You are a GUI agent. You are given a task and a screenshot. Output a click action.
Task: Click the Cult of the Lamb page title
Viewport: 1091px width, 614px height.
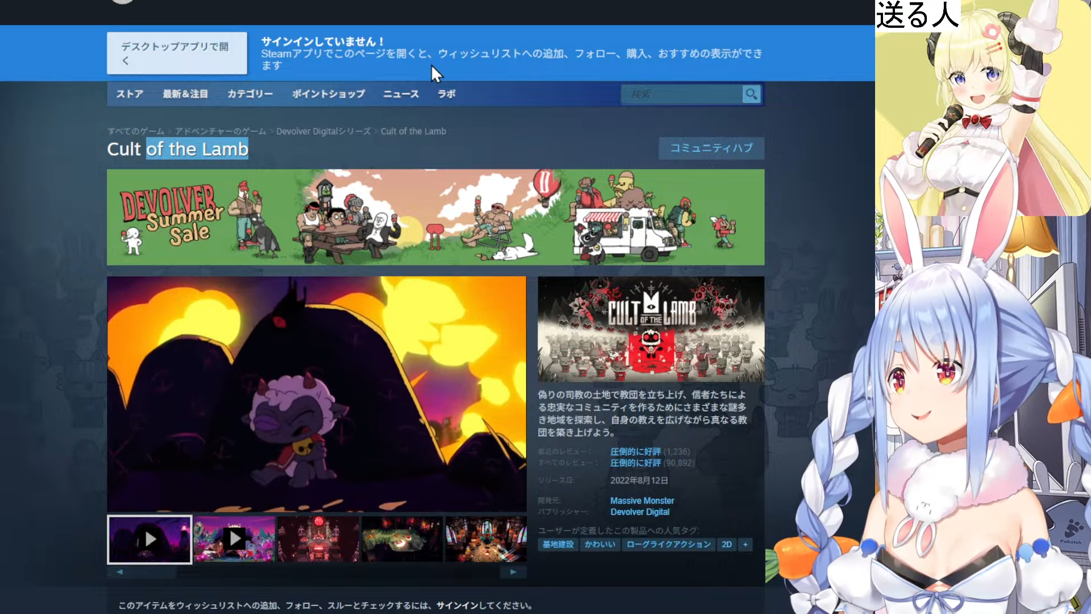click(178, 149)
